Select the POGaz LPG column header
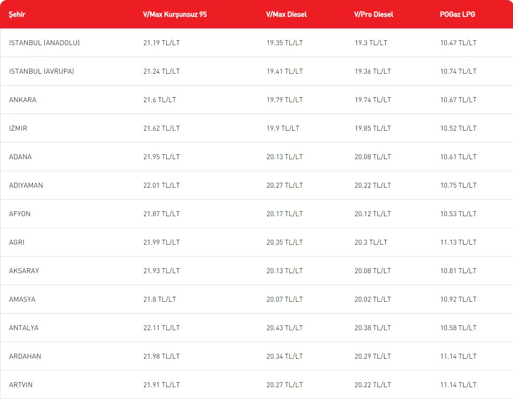This screenshot has height=399, width=513. click(457, 14)
